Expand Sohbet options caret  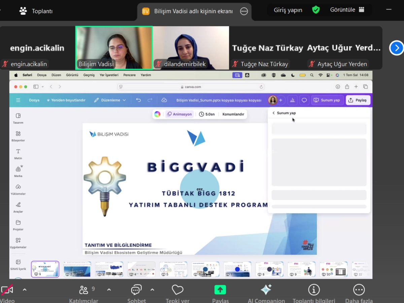click(152, 290)
